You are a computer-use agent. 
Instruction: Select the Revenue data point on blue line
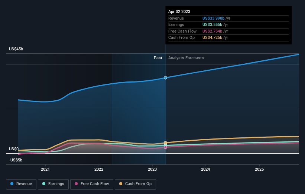tap(165, 78)
